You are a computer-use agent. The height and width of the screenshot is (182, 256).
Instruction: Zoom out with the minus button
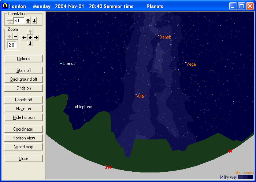pyautogui.click(x=15, y=36)
